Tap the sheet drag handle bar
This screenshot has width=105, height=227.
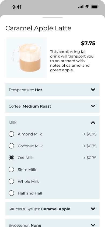52,18
